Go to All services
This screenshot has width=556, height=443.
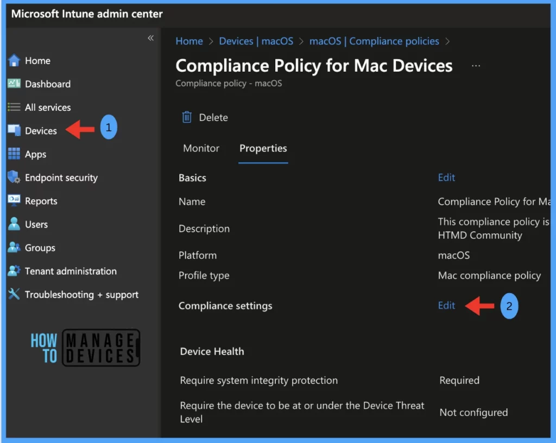pos(48,107)
